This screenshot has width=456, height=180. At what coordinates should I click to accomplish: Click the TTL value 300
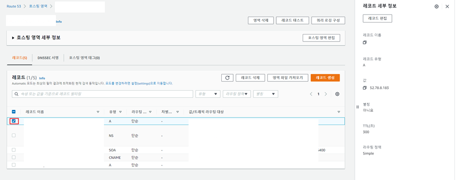[x=366, y=132]
